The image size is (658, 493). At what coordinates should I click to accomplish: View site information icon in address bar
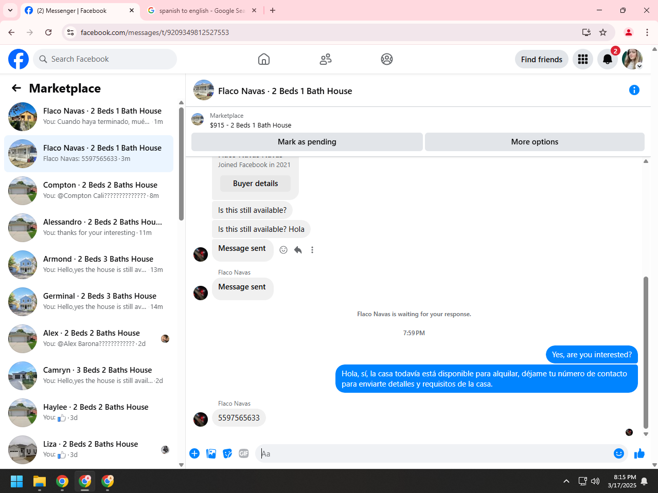pyautogui.click(x=71, y=32)
